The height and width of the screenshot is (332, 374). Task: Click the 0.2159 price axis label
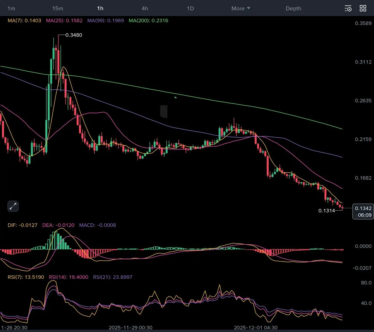[x=363, y=139]
